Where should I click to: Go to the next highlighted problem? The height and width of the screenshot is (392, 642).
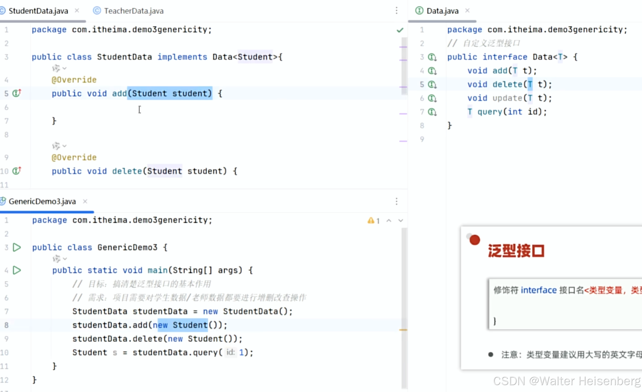point(401,221)
